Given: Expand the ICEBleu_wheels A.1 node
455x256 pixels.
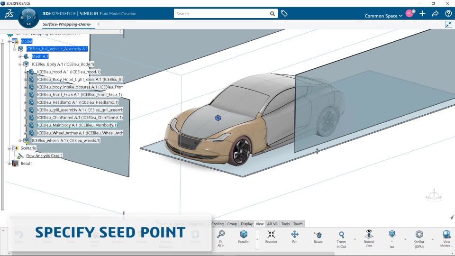Looking at the screenshot, I should (x=20, y=141).
